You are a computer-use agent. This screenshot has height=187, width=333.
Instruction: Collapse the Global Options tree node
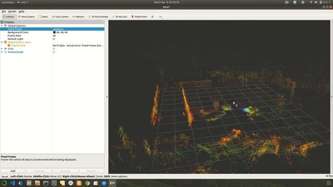tap(2, 25)
